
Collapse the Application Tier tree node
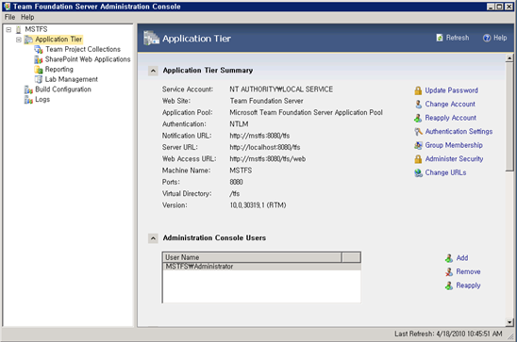pyautogui.click(x=19, y=40)
